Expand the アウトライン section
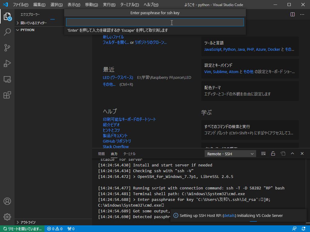The height and width of the screenshot is (232, 310). point(18,222)
